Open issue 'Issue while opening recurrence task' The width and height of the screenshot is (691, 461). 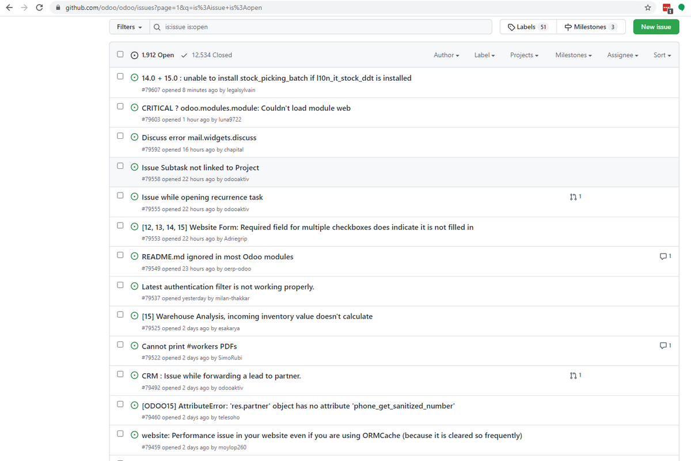click(202, 197)
